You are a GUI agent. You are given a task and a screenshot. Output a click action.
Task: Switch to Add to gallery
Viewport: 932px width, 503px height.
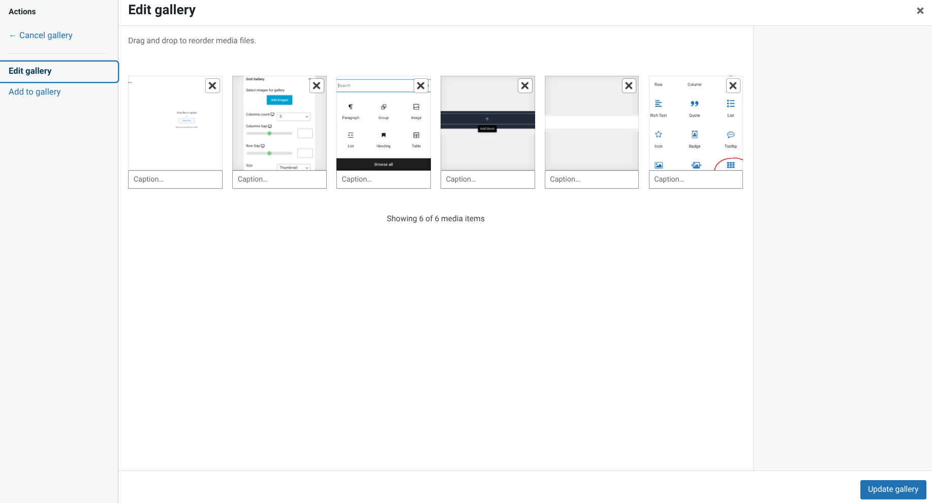click(x=35, y=92)
